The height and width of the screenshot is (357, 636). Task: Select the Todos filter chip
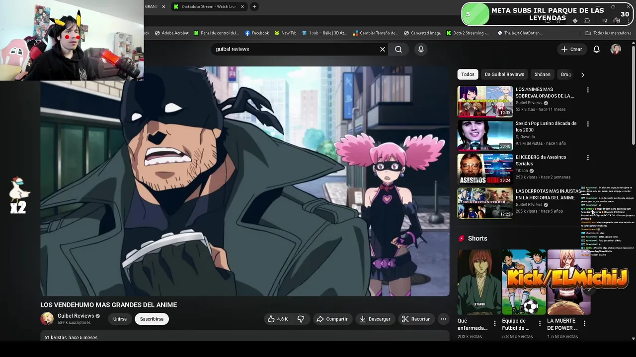[x=468, y=74]
